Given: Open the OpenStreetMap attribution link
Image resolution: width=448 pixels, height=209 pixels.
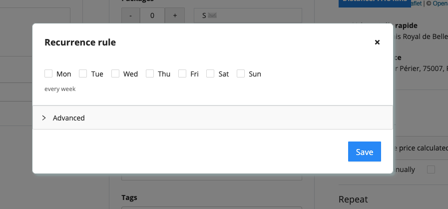Looking at the screenshot, I should point(441,3).
